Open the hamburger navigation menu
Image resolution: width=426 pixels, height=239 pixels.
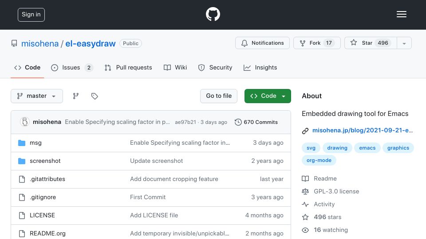pos(401,14)
